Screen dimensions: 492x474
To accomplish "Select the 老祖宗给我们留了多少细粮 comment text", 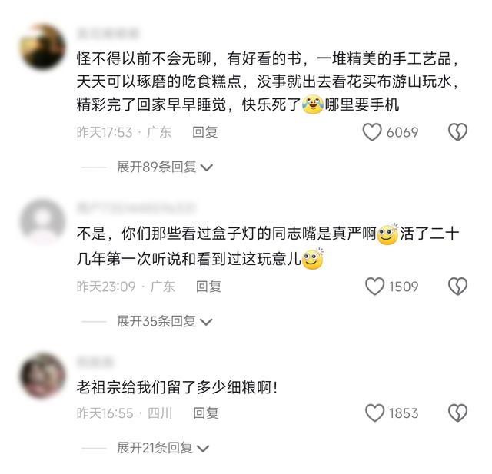I will pyautogui.click(x=178, y=387).
